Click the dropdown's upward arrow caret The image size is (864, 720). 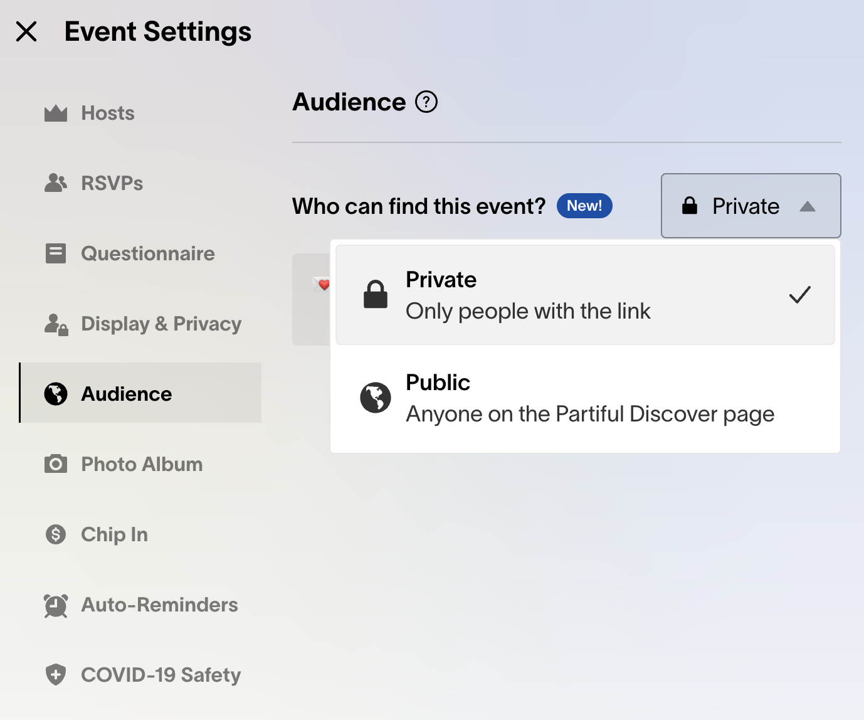click(808, 206)
